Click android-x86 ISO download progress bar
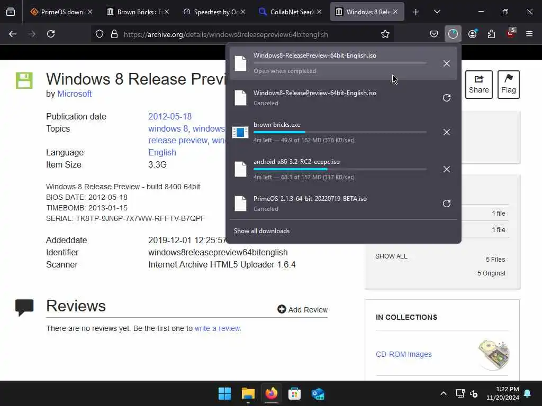542x406 pixels. click(340, 169)
